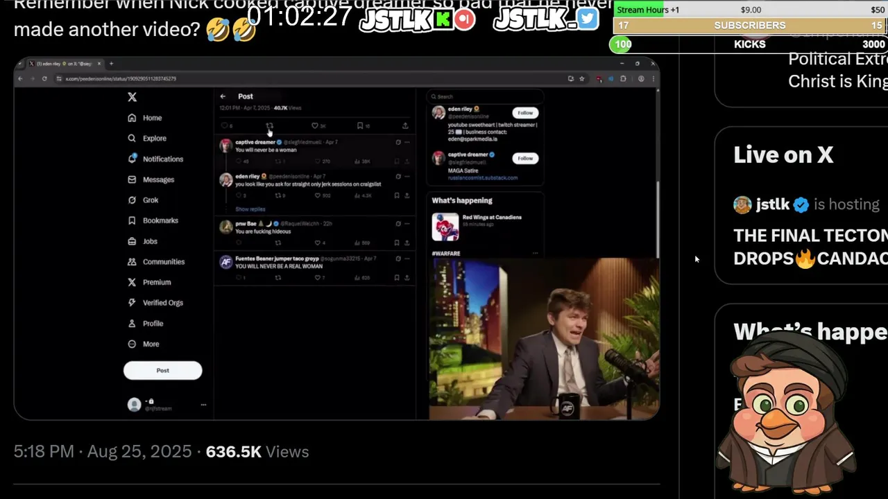Bookmark the main post

(x=359, y=125)
